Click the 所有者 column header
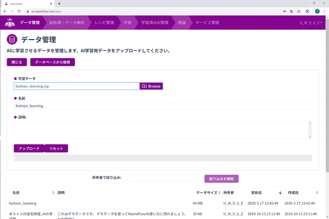Image resolution: width=329 pixels, height=219 pixels. (x=229, y=193)
